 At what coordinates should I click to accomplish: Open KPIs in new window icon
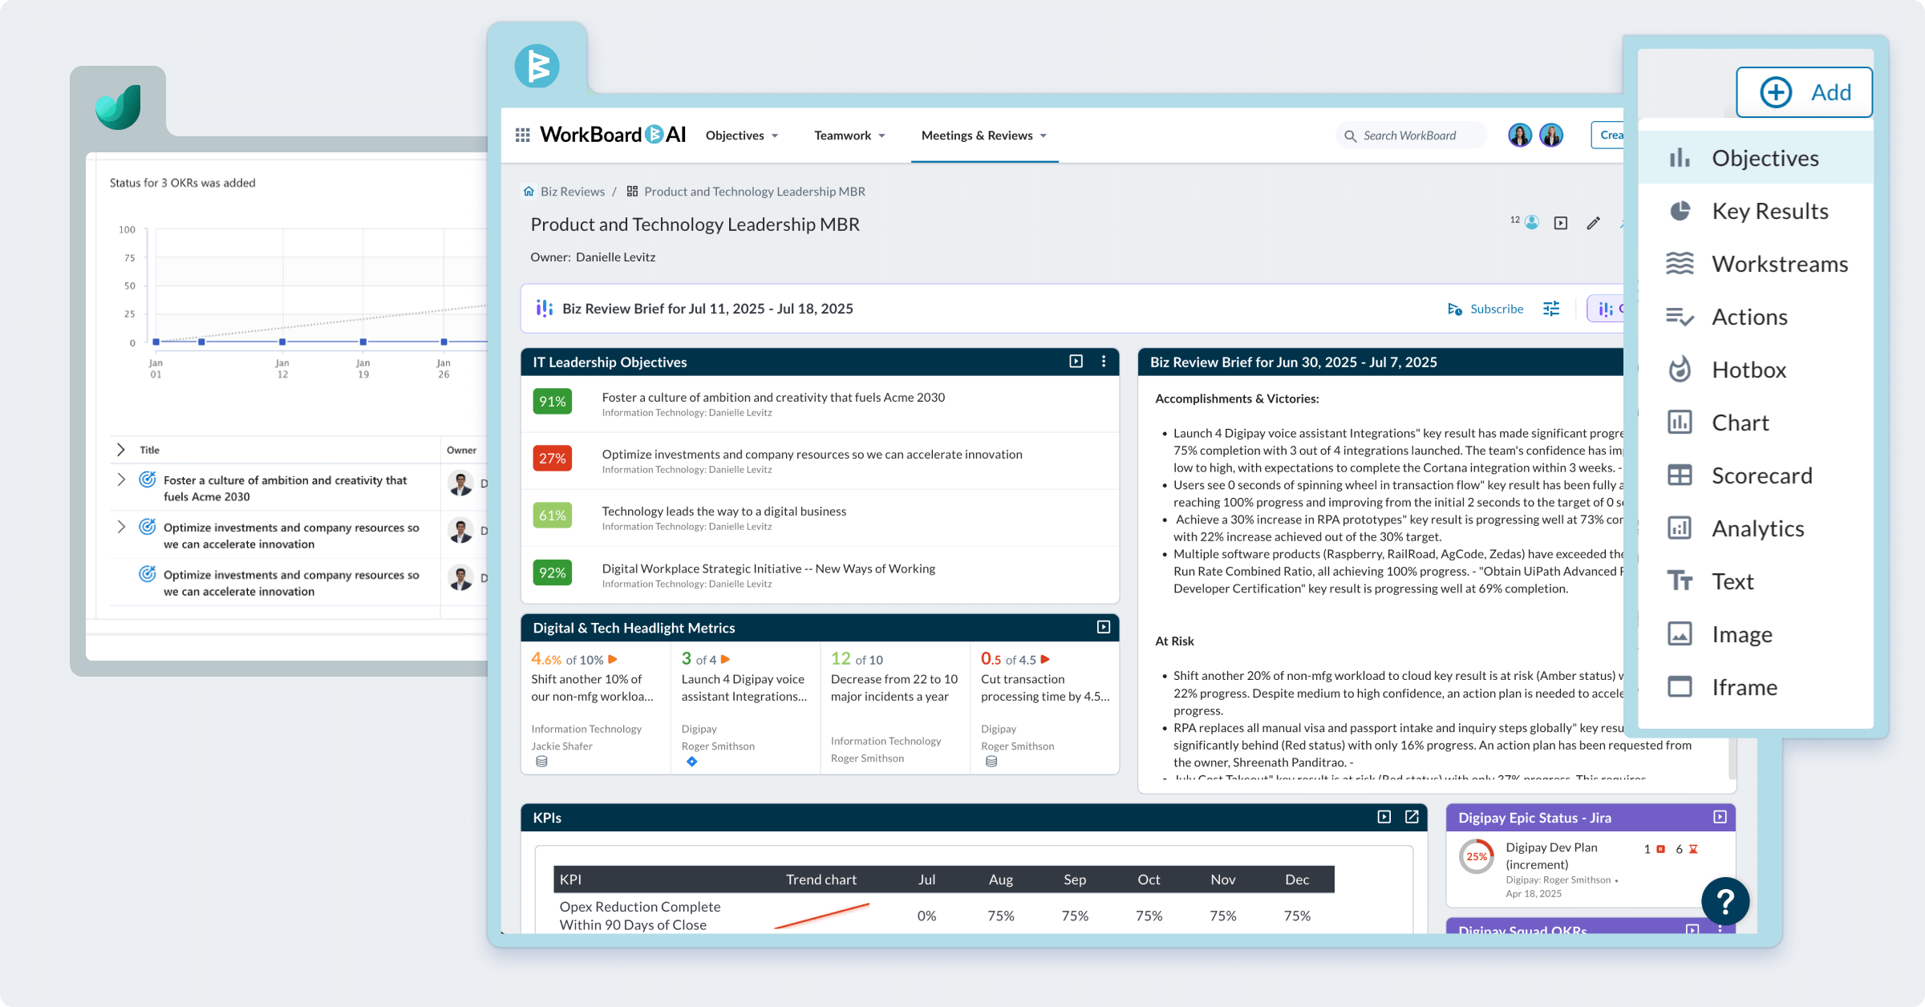(x=1412, y=817)
